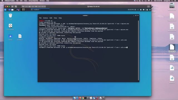This screenshot has width=178, height=100.
Task: Click the VMware settings wrench toolbar icon
Action: point(23,6)
